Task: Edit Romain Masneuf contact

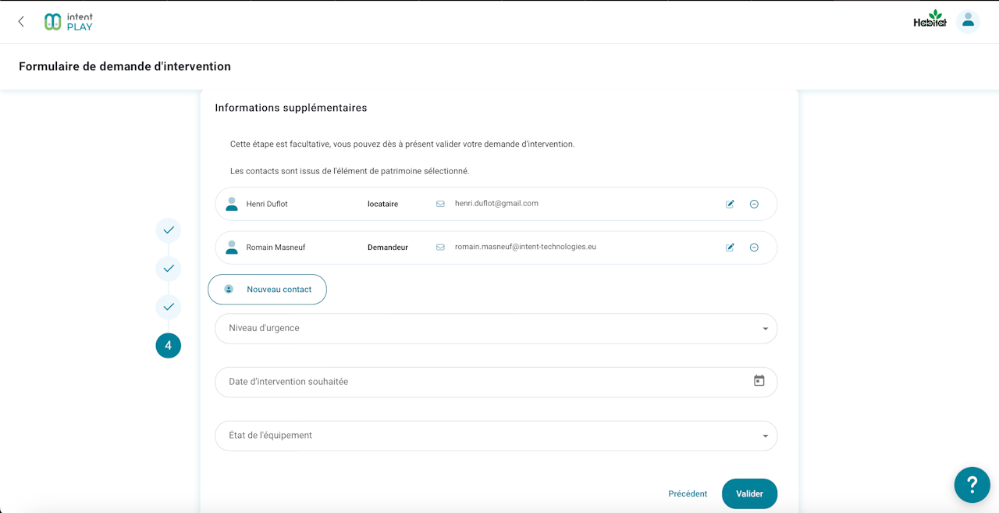Action: [x=730, y=248]
